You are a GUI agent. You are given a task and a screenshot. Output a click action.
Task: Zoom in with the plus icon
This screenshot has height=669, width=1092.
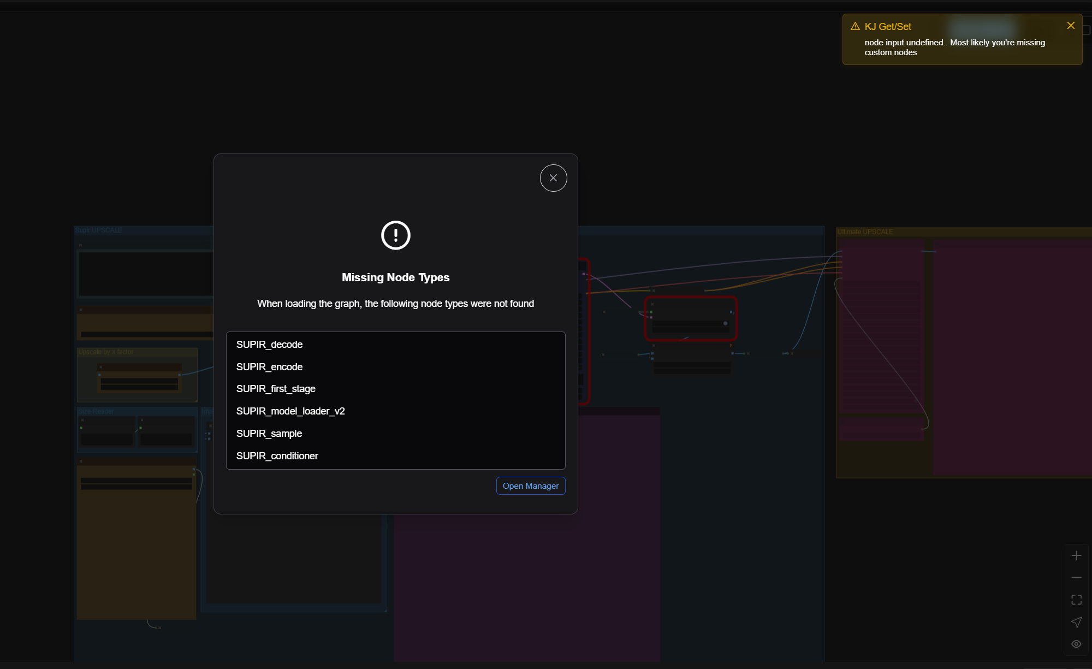point(1076,556)
